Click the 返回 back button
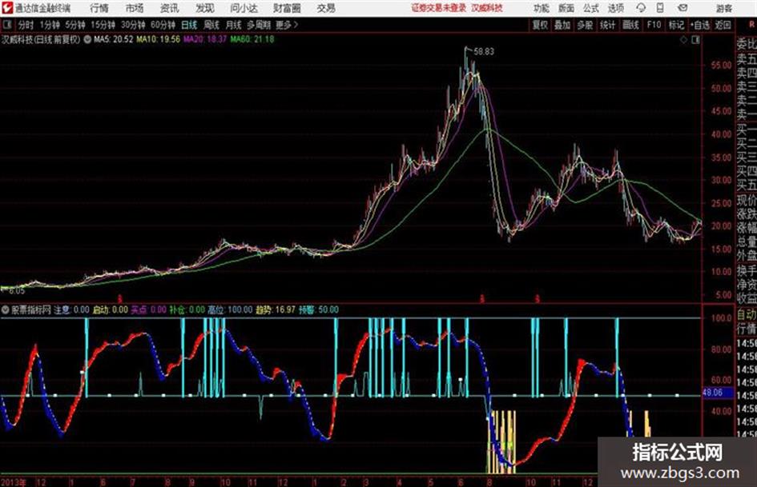Screen dimensions: 757x487 (x=723, y=25)
